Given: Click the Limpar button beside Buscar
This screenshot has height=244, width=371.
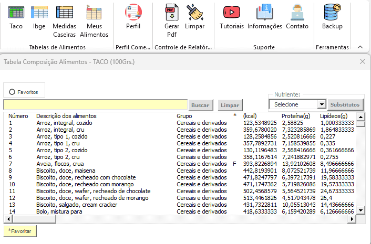Looking at the screenshot, I should tap(230, 105).
